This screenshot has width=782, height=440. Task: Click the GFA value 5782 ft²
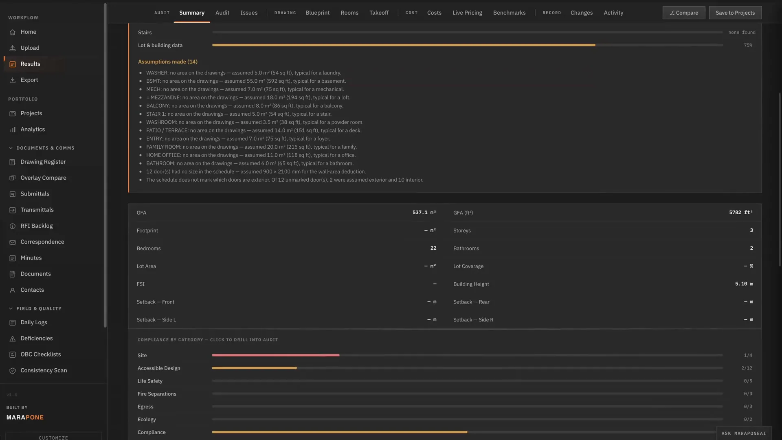coord(741,213)
